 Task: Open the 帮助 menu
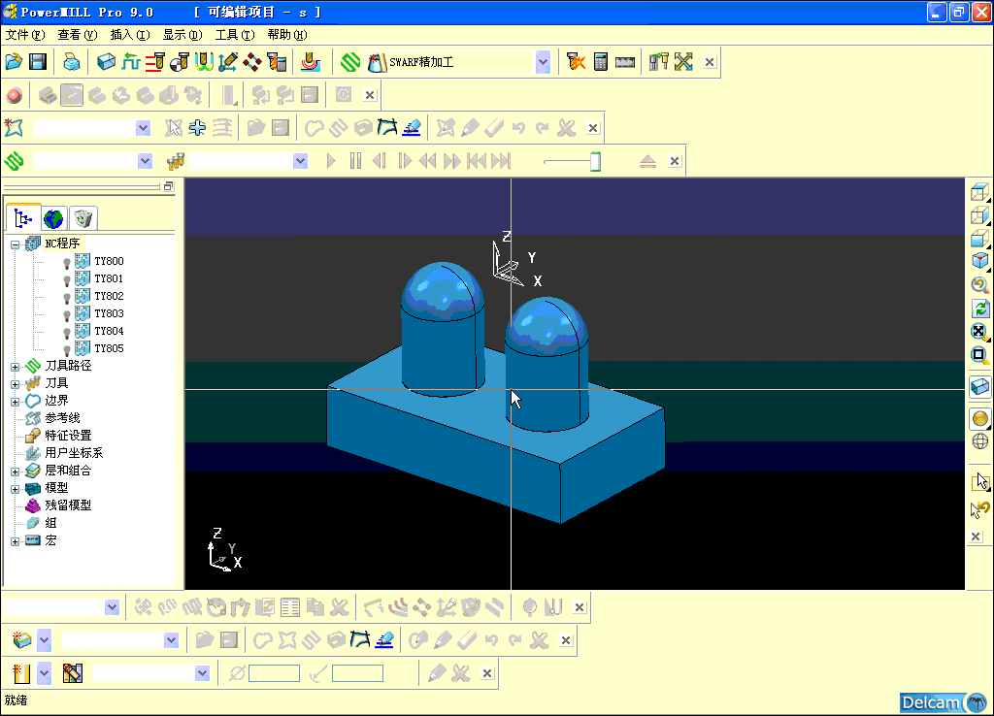[x=287, y=35]
